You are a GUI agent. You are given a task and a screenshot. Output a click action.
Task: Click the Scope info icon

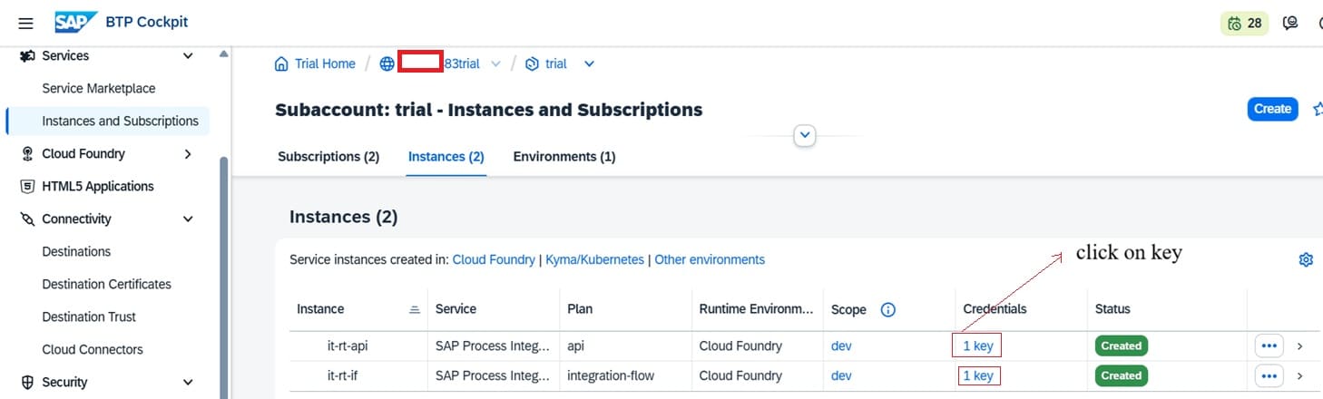click(x=888, y=309)
